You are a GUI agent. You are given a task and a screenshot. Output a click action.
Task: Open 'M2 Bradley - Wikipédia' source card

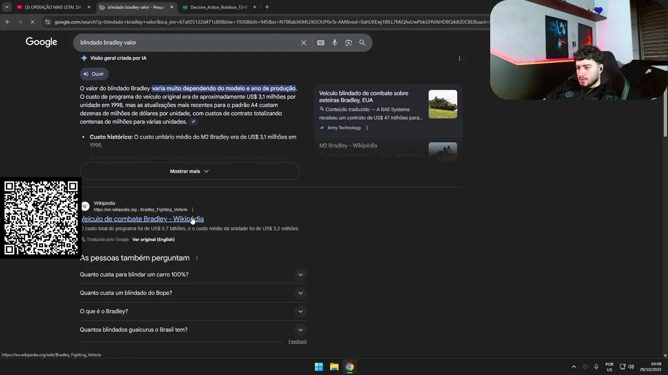(x=348, y=146)
